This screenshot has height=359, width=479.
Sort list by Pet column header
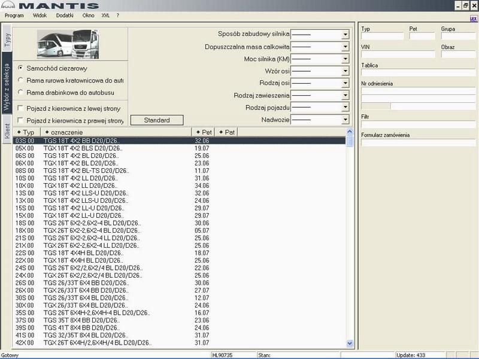tap(204, 132)
